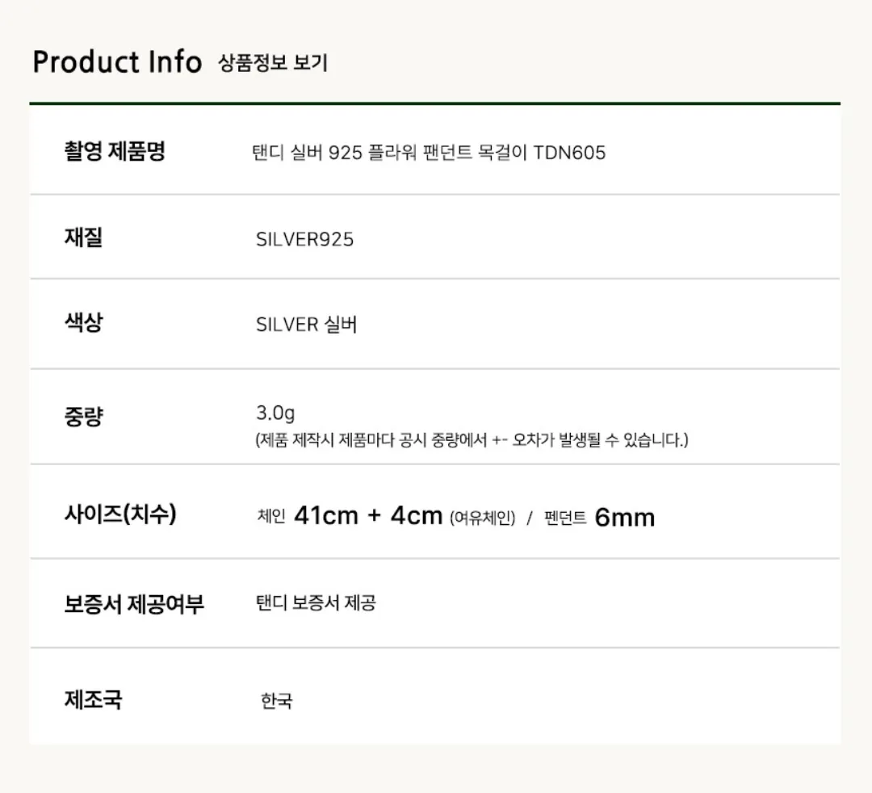Select the 탠디 보증서 제공 value
872x793 pixels.
click(x=316, y=602)
